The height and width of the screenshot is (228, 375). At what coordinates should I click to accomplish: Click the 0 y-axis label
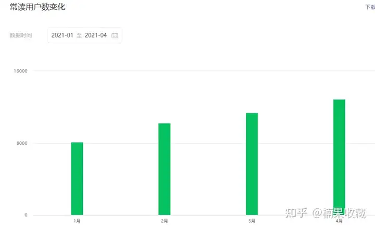26,215
